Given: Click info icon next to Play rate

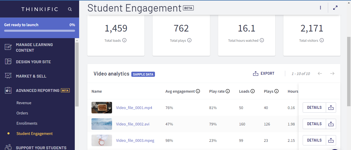Looking at the screenshot, I should 228,91.
